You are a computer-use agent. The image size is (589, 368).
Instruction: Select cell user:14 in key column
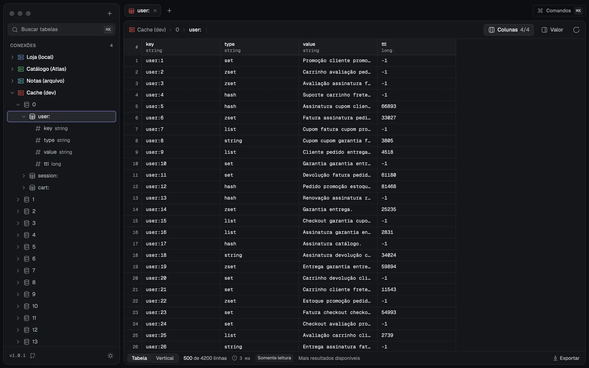coord(181,209)
